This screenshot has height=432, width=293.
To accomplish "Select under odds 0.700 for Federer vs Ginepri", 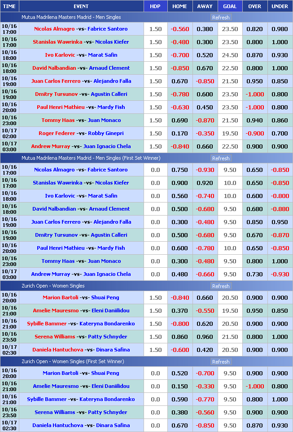I will coord(280,133).
